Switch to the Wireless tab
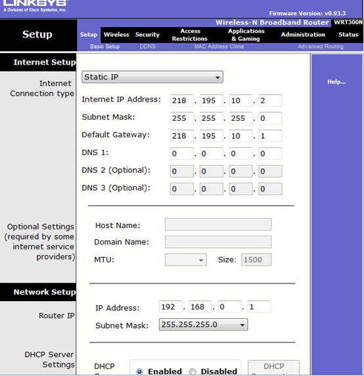This screenshot has width=364, height=376. click(x=116, y=35)
